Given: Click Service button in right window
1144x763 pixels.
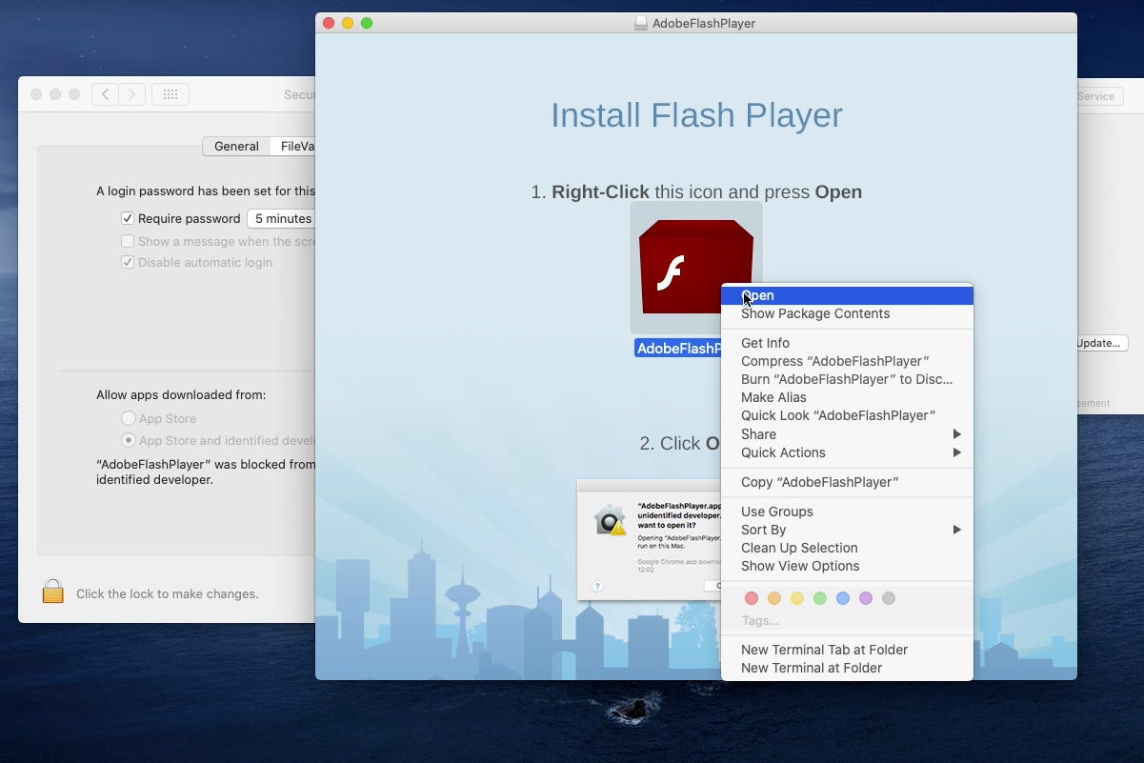Looking at the screenshot, I should coord(1100,96).
